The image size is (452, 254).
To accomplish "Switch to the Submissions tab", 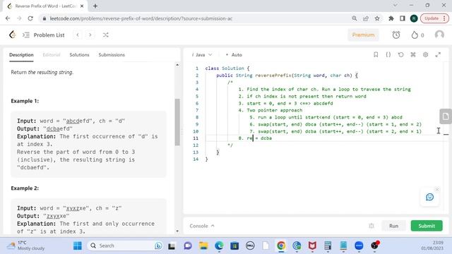I will click(x=112, y=55).
